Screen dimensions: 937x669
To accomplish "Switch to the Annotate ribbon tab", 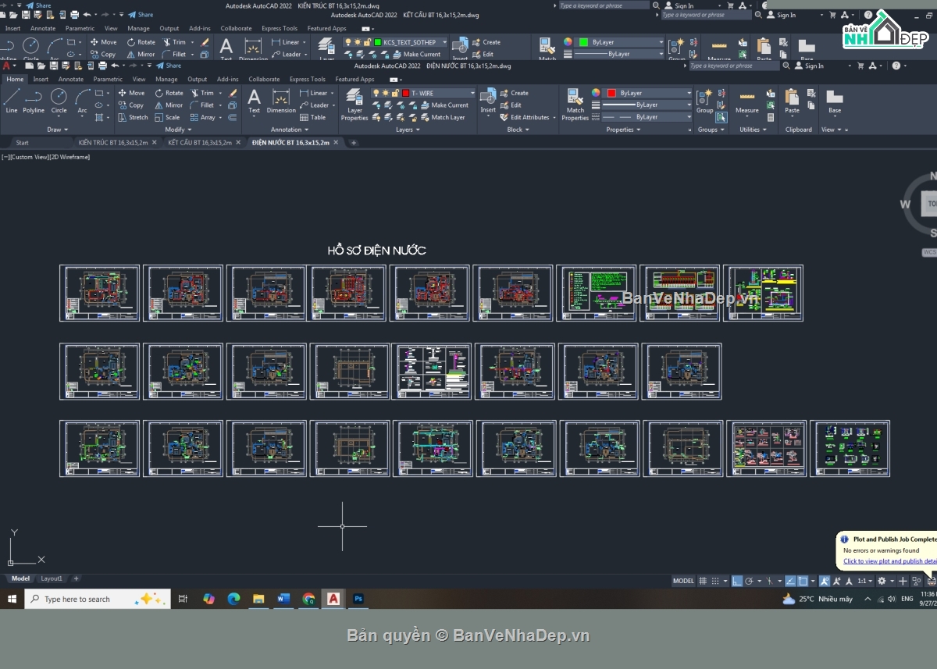I will coord(70,79).
